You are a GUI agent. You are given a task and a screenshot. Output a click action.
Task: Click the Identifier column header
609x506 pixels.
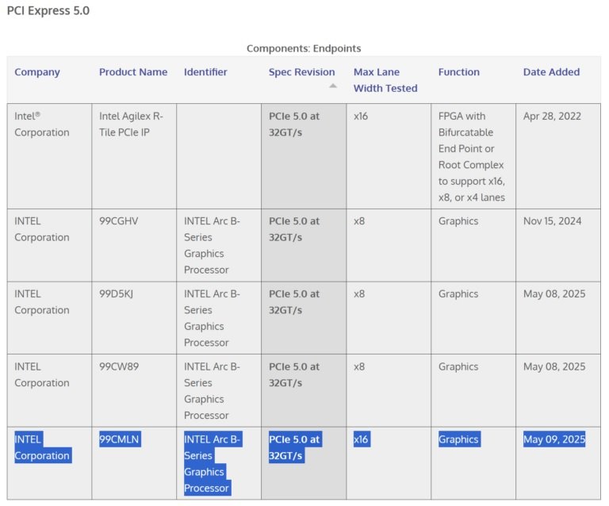pos(205,72)
